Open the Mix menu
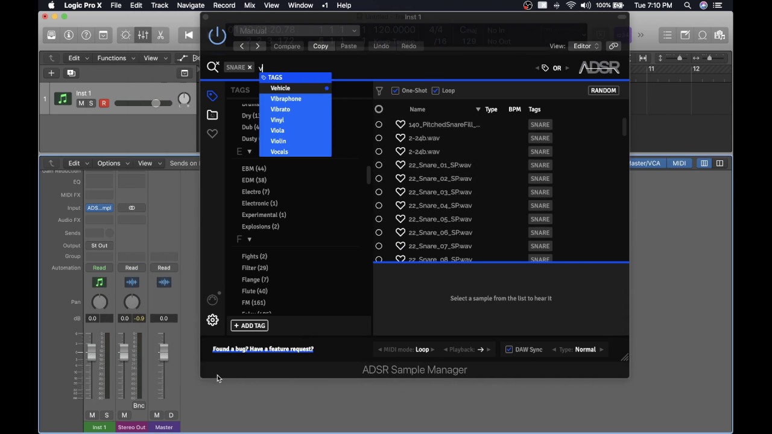This screenshot has width=772, height=434. coord(250,5)
